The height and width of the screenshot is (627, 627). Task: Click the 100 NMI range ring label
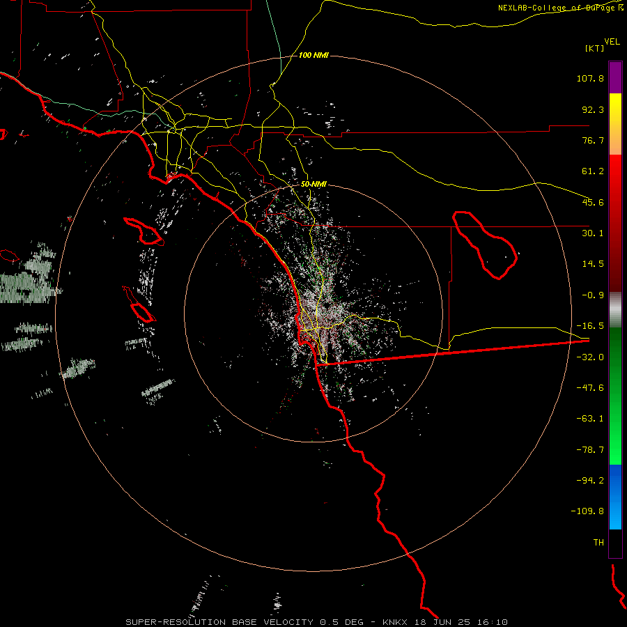[313, 55]
